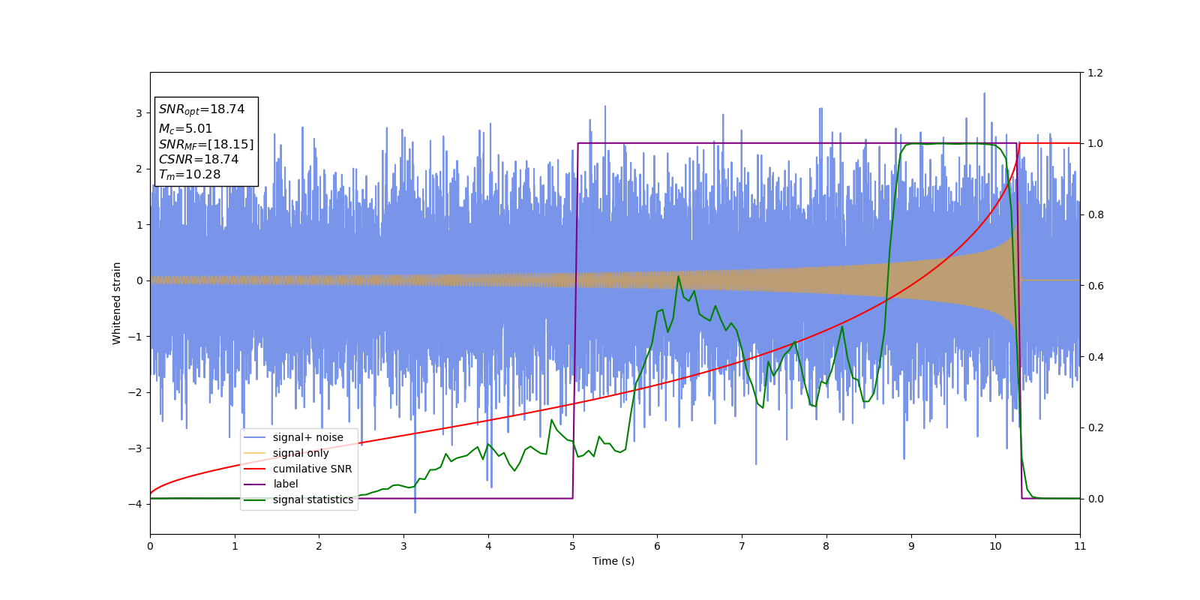
Task: Click the x-axis tick label 0
Action: 150,546
